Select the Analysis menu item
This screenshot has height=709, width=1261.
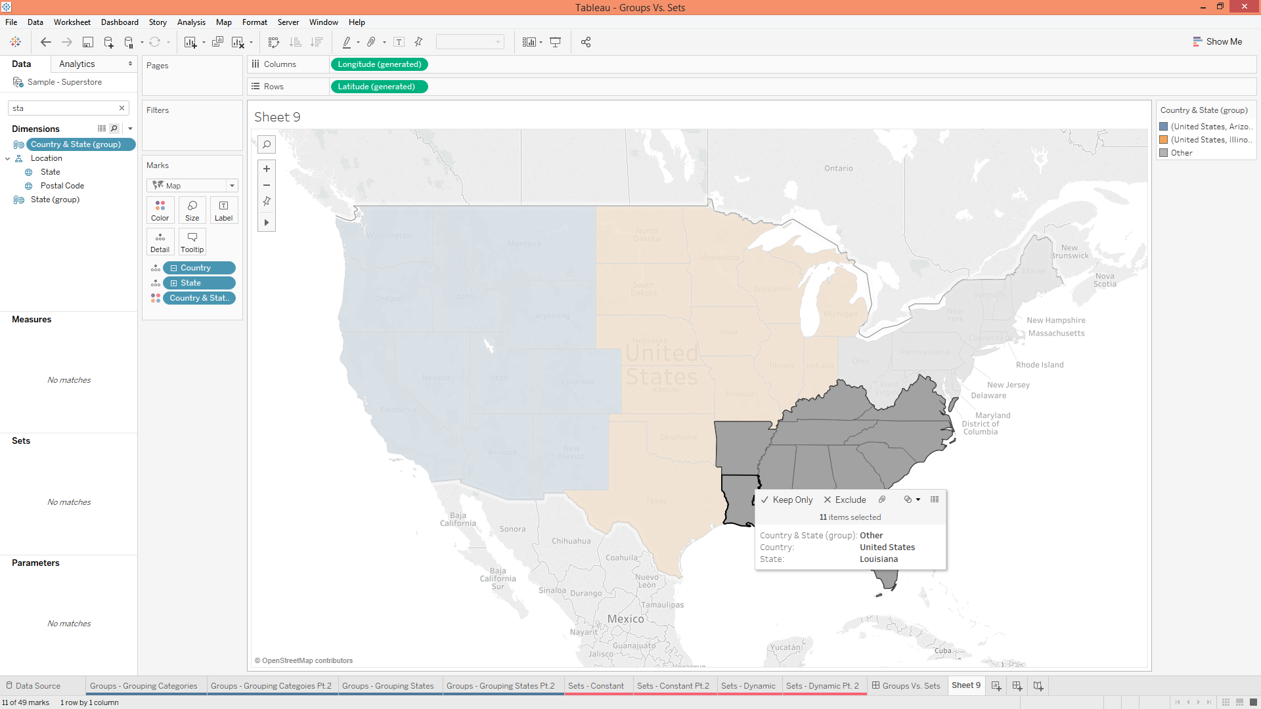click(x=190, y=22)
